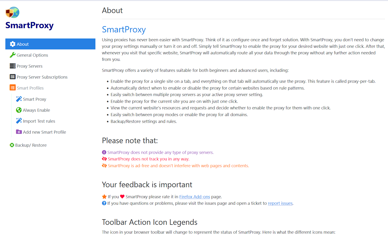The height and width of the screenshot is (243, 388).
Task: Click the Always Enable globe icon
Action: [19, 110]
